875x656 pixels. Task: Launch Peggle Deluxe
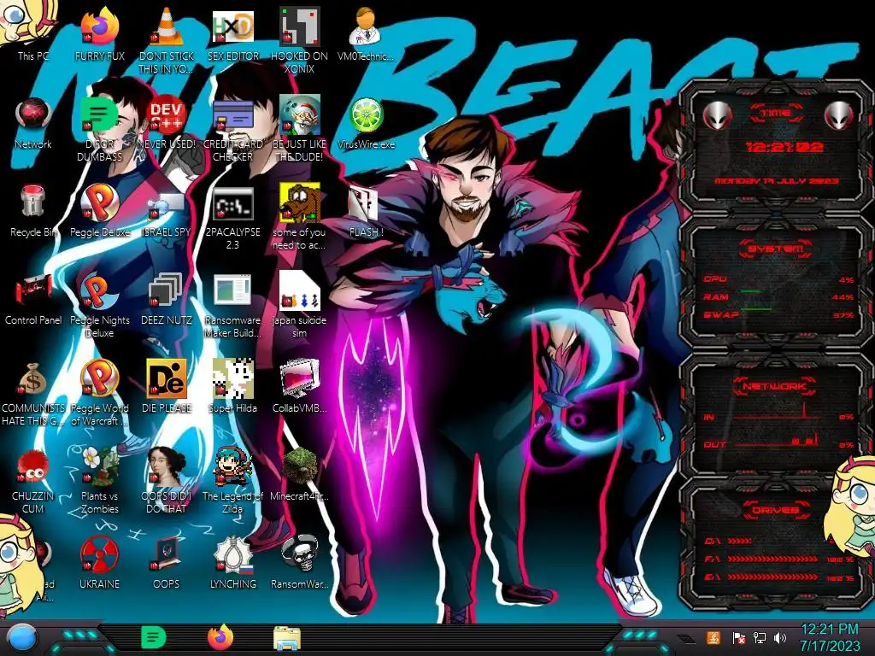click(x=99, y=211)
